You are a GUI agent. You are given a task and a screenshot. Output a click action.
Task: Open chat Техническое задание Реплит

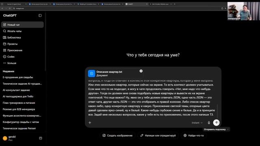click(x=22, y=128)
